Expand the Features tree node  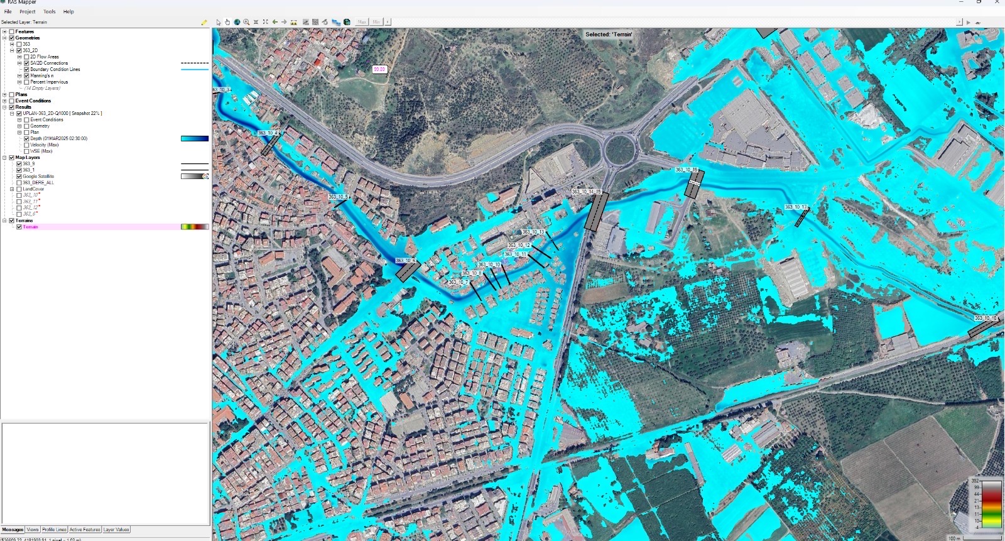pos(4,31)
